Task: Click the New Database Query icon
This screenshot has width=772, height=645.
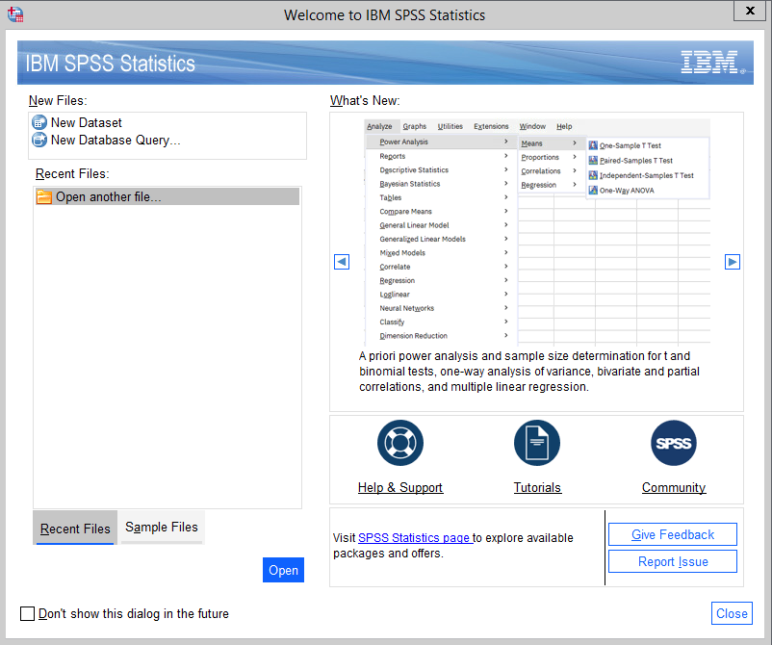Action: click(39, 141)
